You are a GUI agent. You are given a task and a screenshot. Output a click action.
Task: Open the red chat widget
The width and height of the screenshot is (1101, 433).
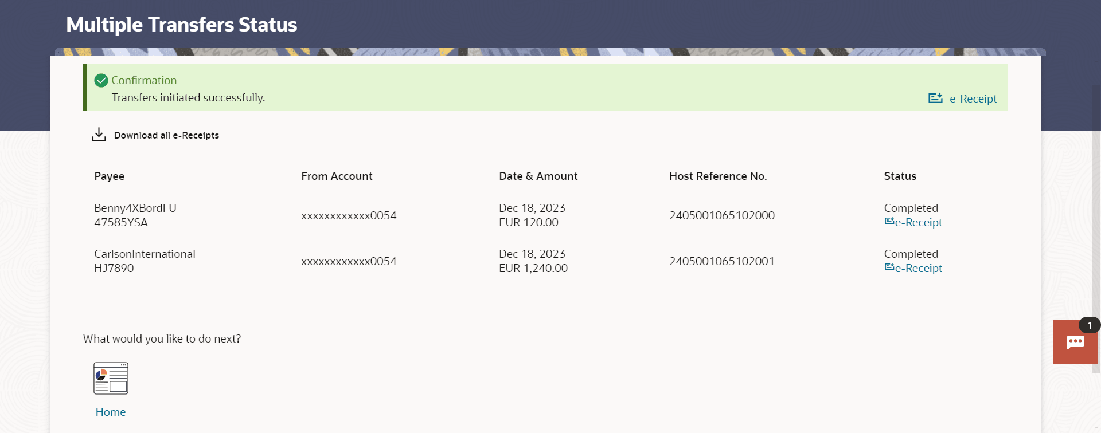click(1075, 343)
